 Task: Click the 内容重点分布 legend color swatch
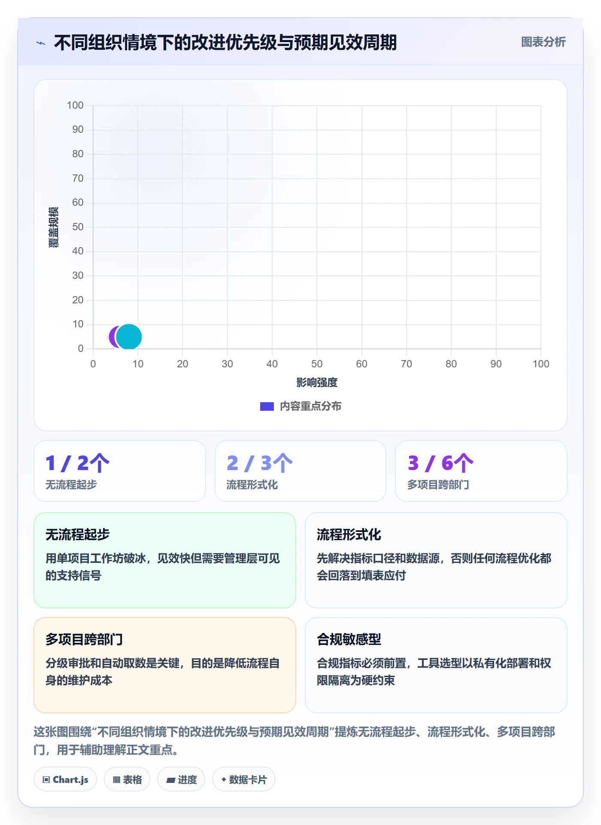[267, 406]
